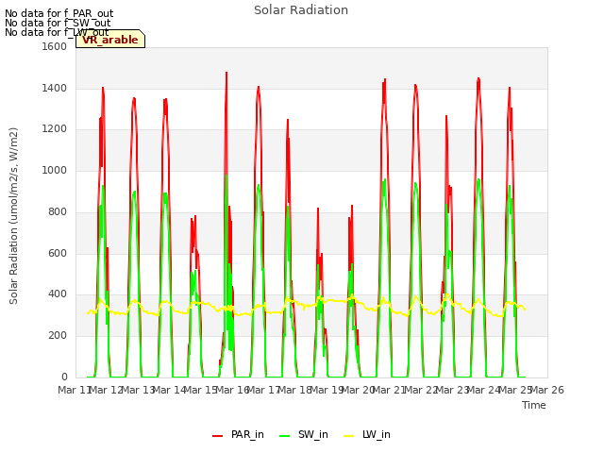
Task: Click the 800 y-axis tick label
Action: click(58, 211)
